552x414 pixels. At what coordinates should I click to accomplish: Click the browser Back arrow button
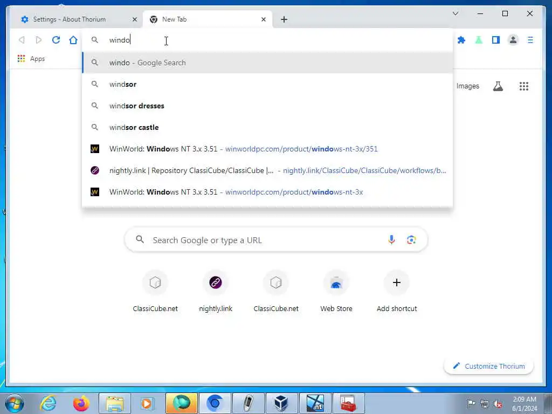tap(22, 40)
